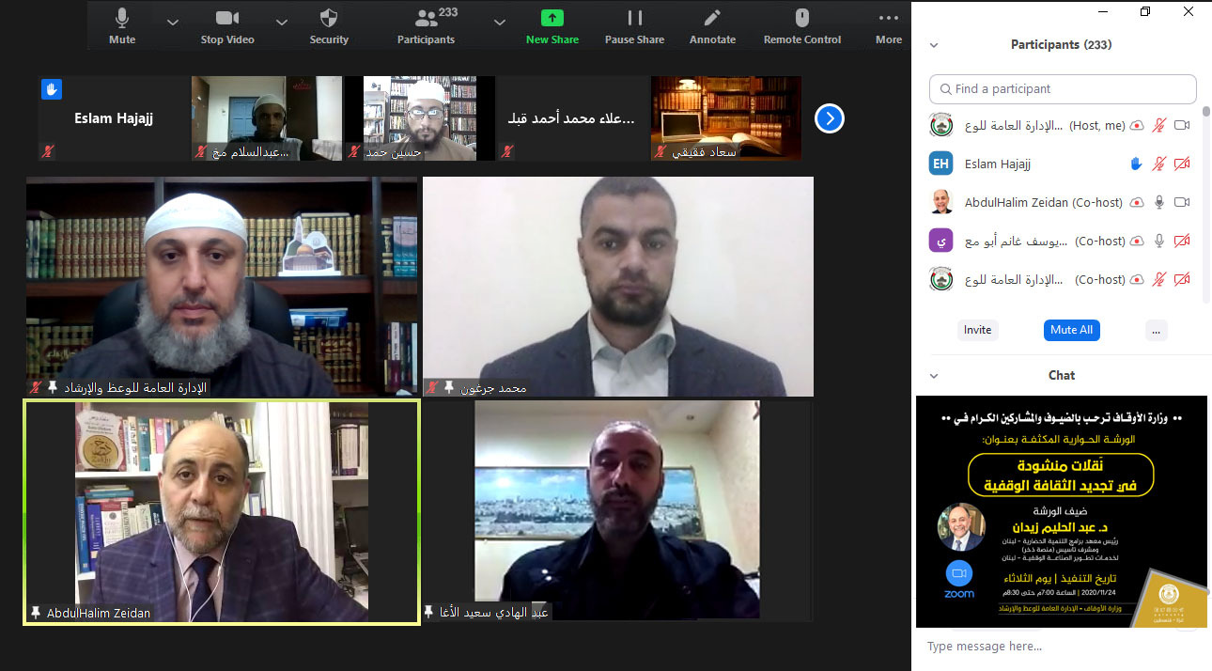Expand the video options arrow beside Stop Video
The image size is (1212, 671).
click(x=282, y=22)
